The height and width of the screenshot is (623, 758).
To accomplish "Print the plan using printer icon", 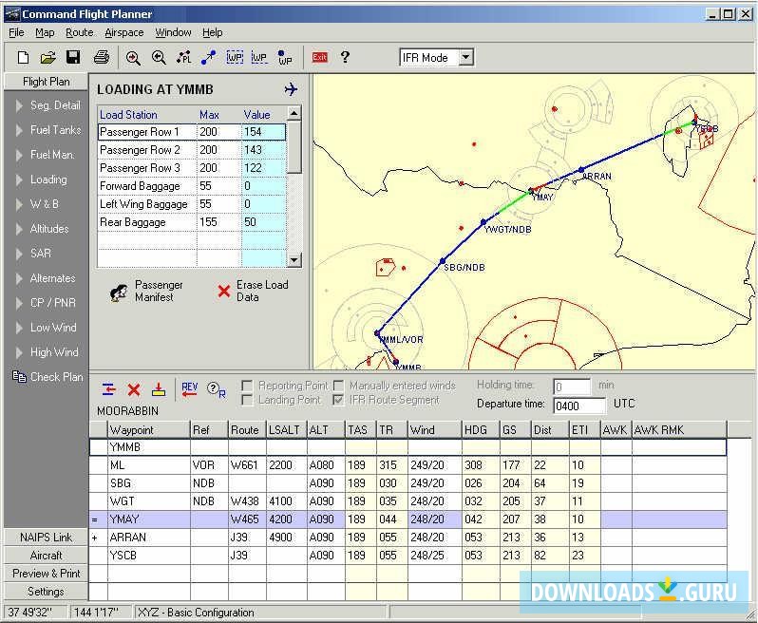I will pyautogui.click(x=101, y=58).
